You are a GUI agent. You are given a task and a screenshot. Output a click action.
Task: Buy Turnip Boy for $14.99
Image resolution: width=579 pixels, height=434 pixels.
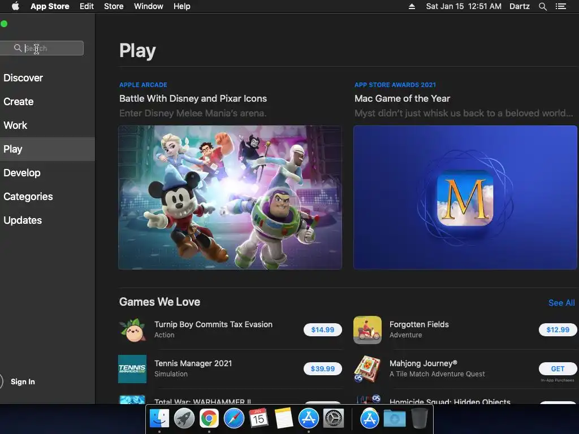click(323, 330)
